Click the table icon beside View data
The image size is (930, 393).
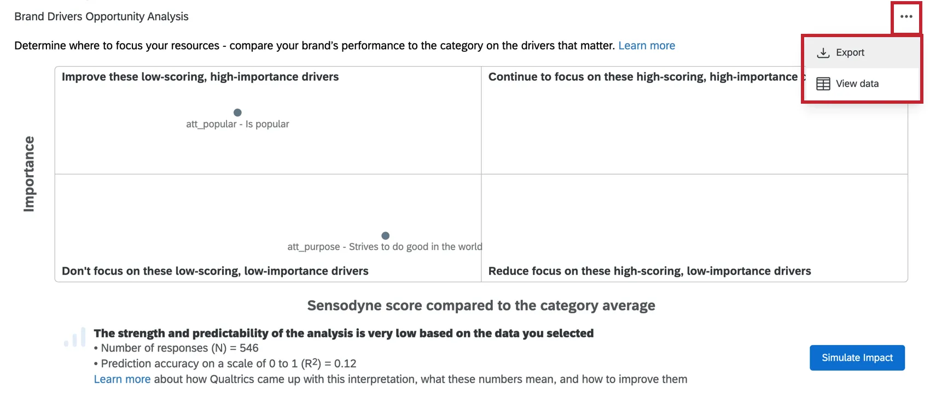tap(822, 83)
